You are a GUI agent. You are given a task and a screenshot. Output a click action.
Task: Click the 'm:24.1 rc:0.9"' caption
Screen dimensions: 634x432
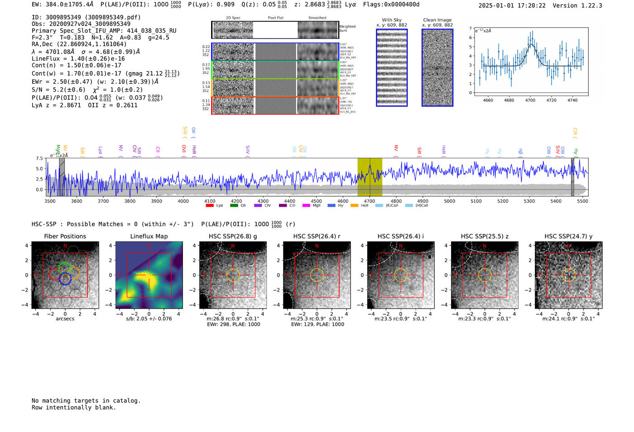[x=569, y=319]
